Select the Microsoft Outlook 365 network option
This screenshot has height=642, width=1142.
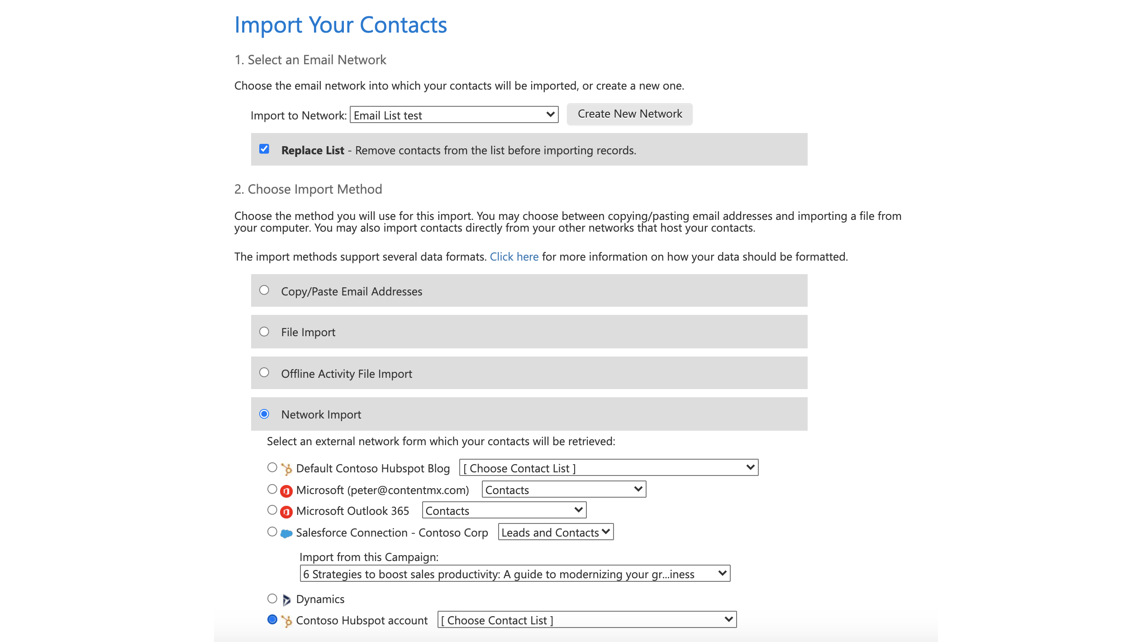[x=272, y=510]
